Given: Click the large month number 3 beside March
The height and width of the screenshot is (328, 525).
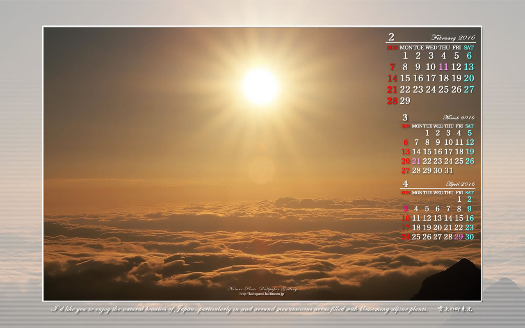Looking at the screenshot, I should 405,117.
